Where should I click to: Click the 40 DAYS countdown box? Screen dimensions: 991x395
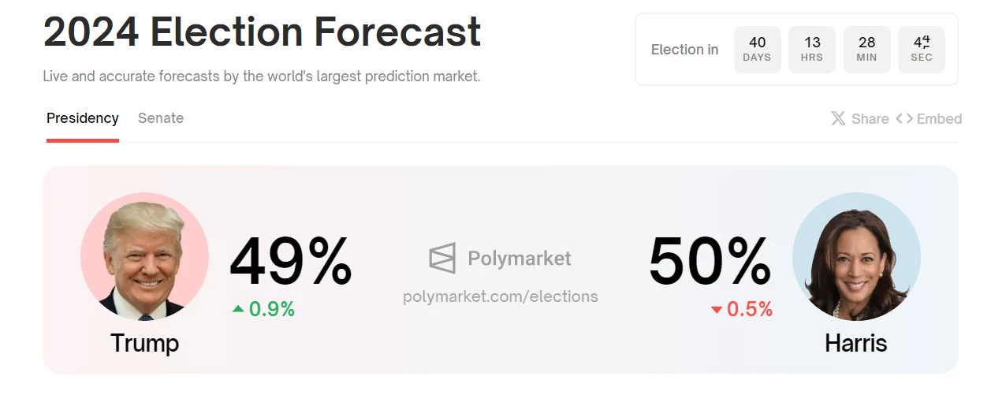click(757, 50)
